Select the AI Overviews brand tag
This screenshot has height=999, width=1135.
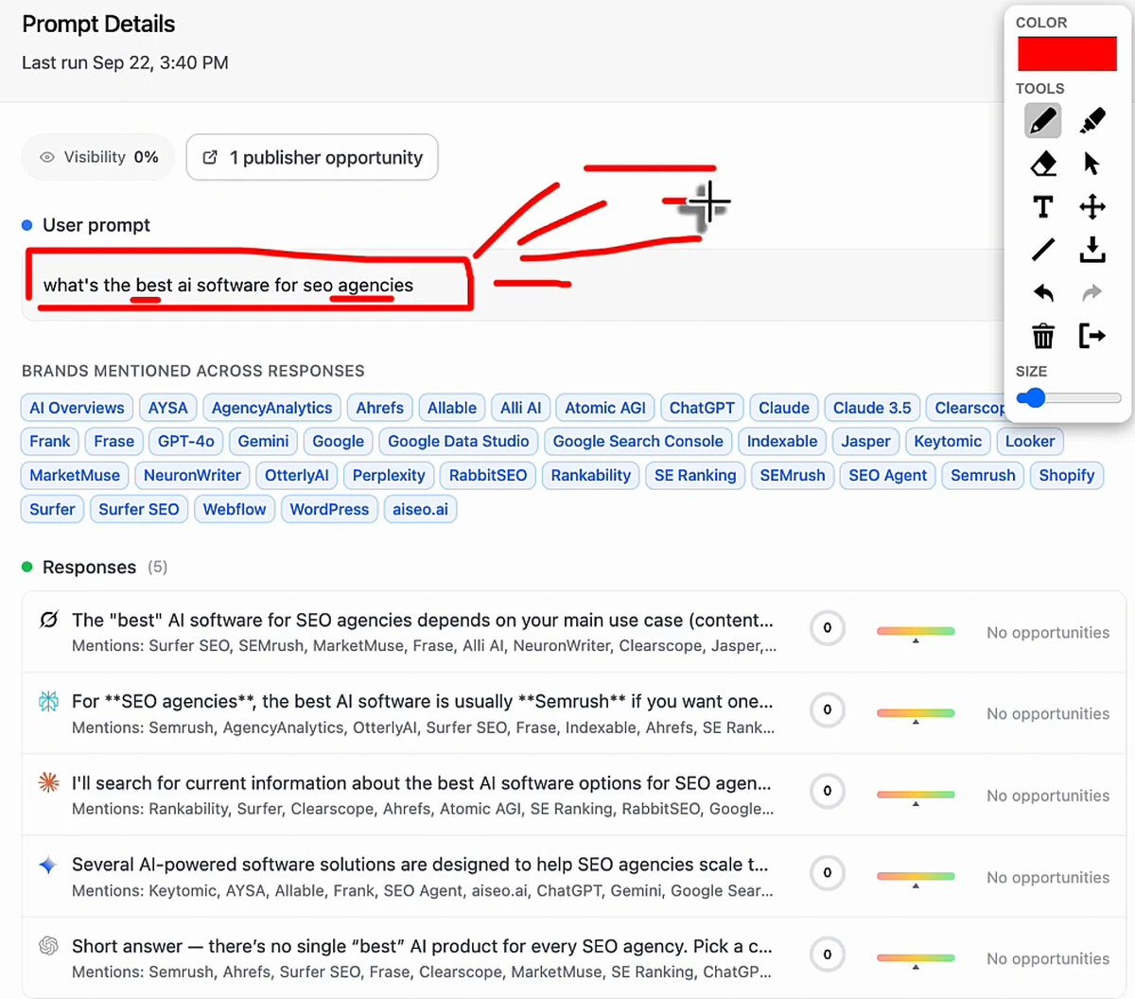(77, 408)
